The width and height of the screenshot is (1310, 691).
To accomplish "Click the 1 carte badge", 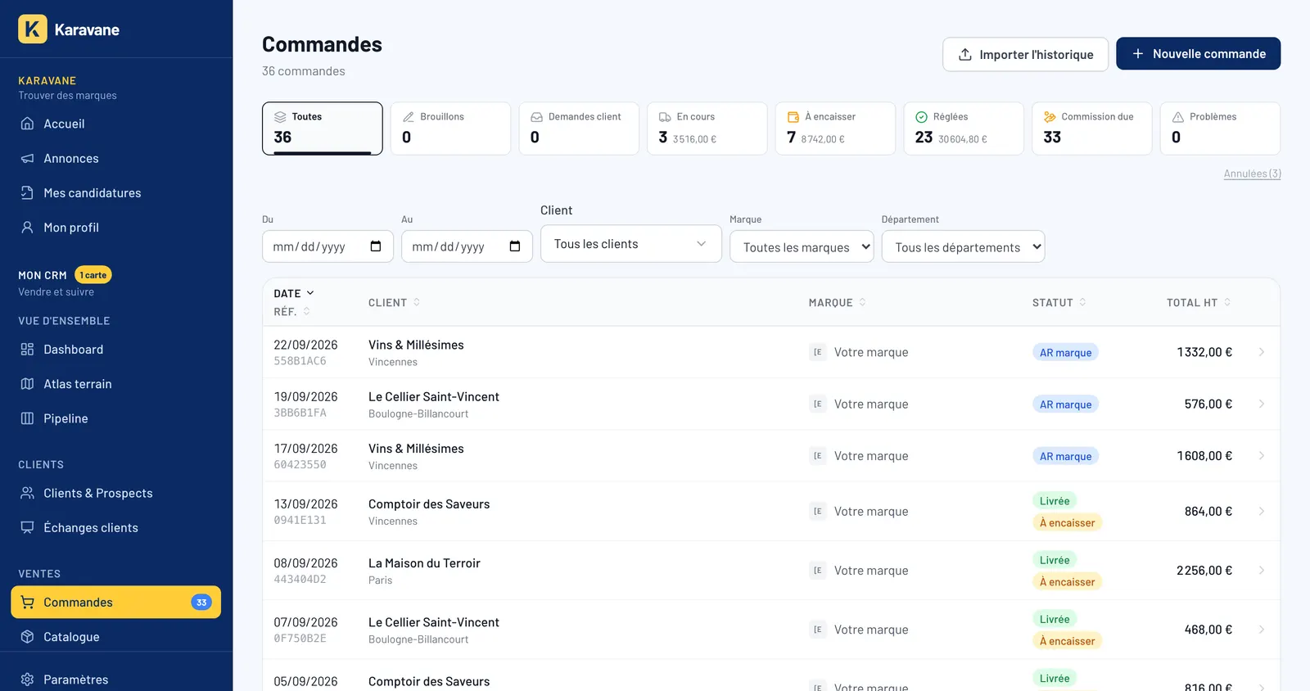I will 93,275.
